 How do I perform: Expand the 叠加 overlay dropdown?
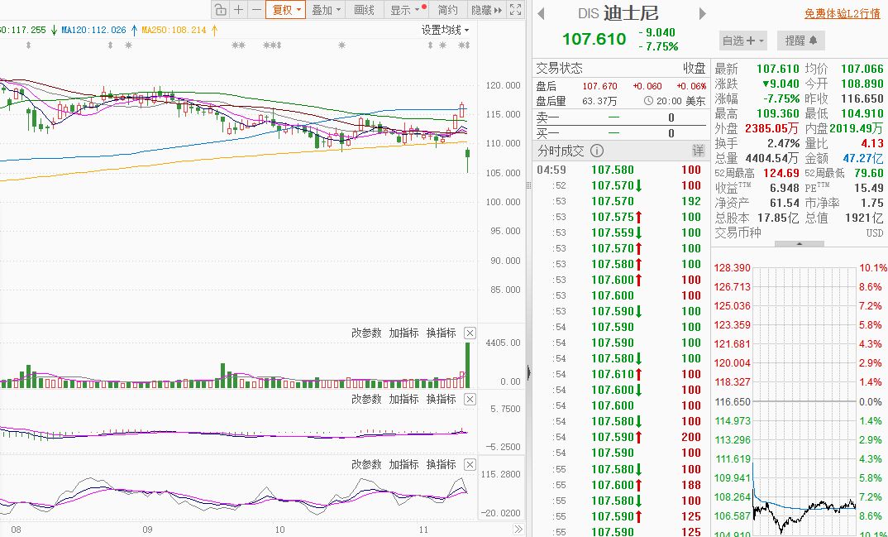coord(327,10)
